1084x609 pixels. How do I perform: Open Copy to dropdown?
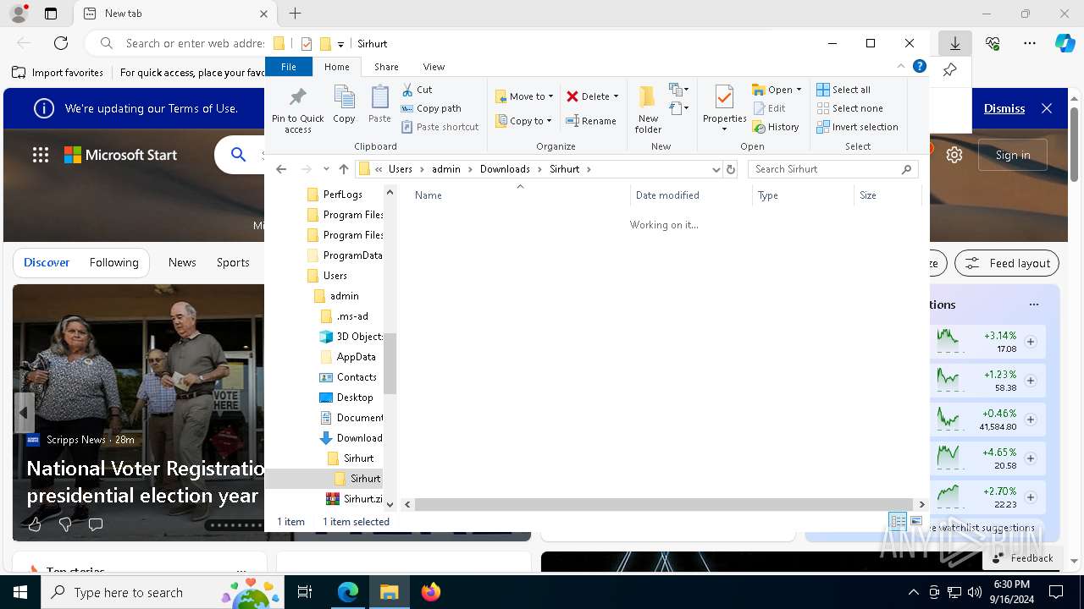coord(524,121)
